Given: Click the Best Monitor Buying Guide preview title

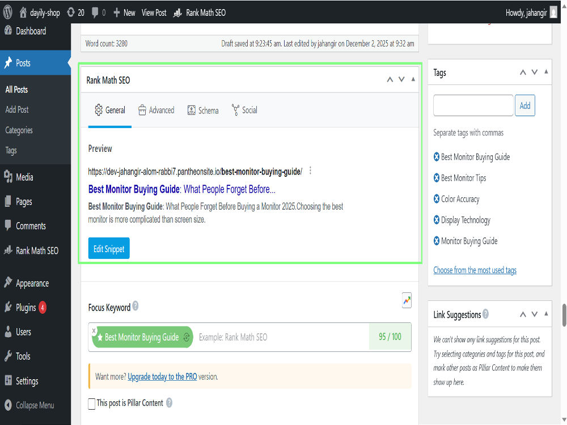Looking at the screenshot, I should (181, 189).
